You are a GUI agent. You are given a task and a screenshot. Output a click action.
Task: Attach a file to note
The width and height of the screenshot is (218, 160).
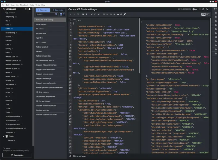(x=99, y=14)
